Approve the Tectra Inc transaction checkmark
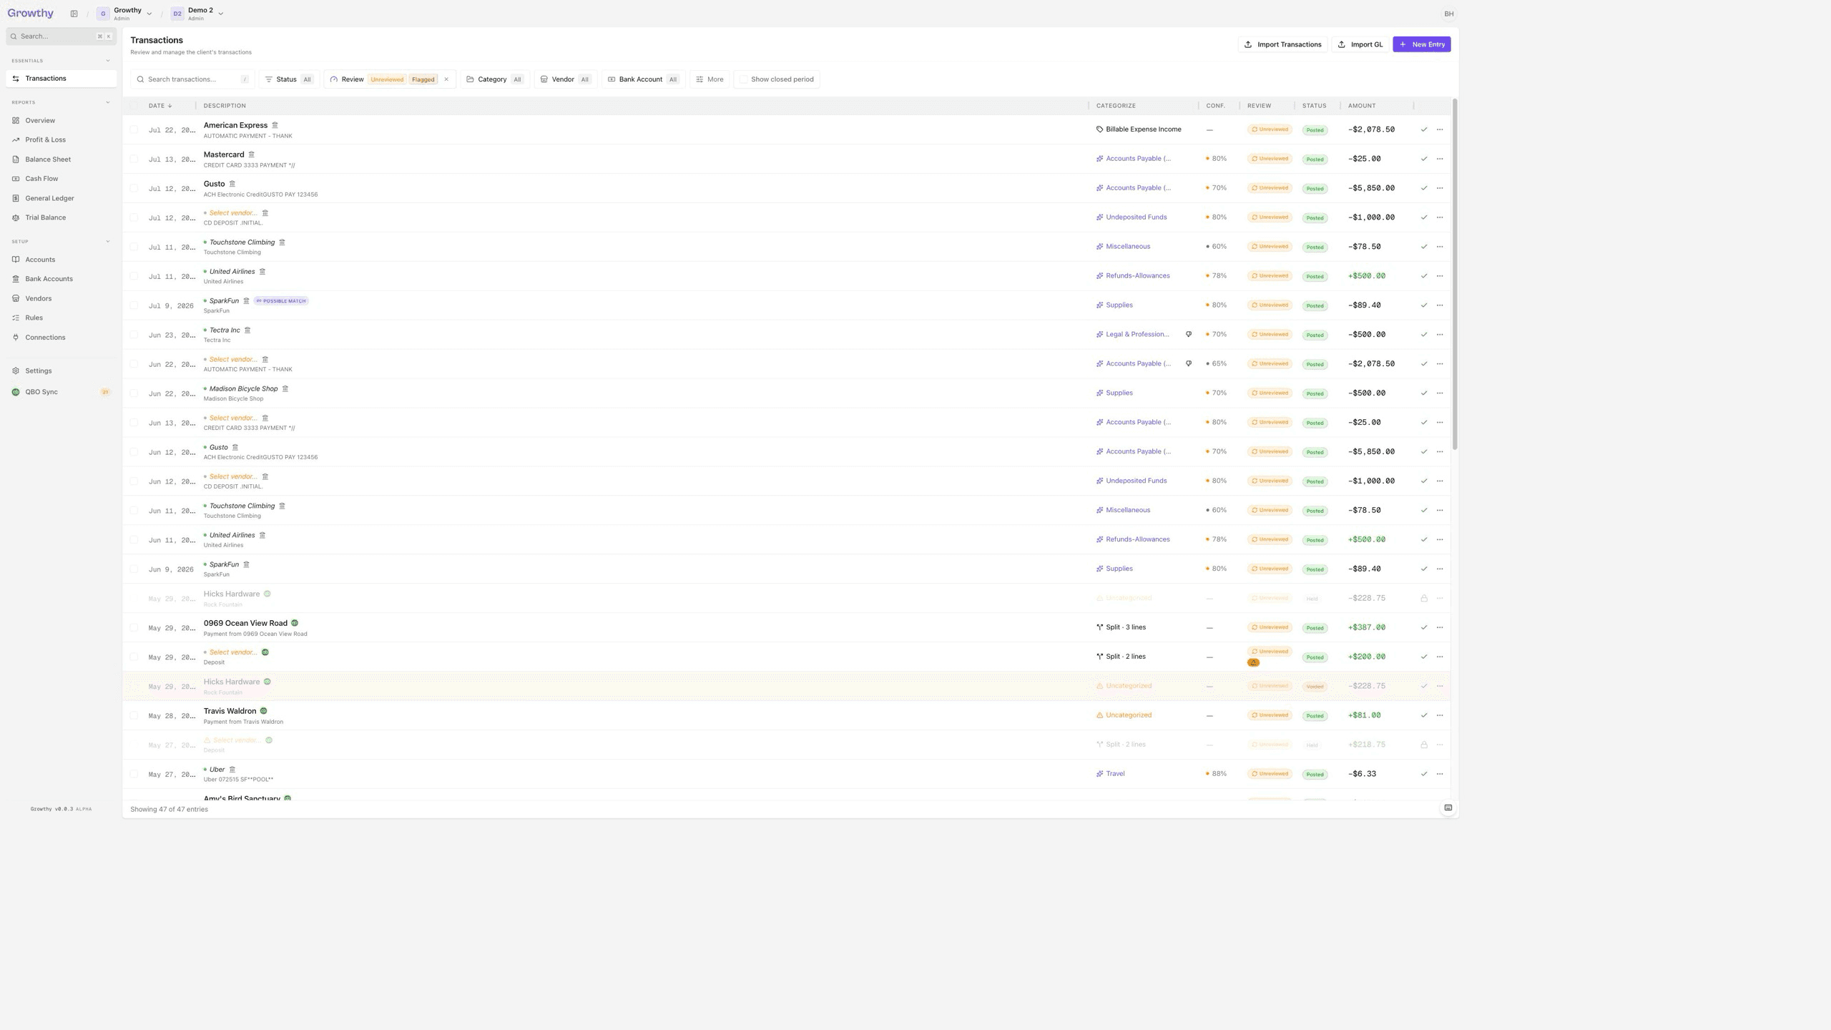The width and height of the screenshot is (1831, 1030). (1423, 335)
